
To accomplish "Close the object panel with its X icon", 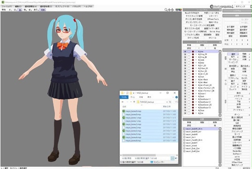I will (220, 42).
